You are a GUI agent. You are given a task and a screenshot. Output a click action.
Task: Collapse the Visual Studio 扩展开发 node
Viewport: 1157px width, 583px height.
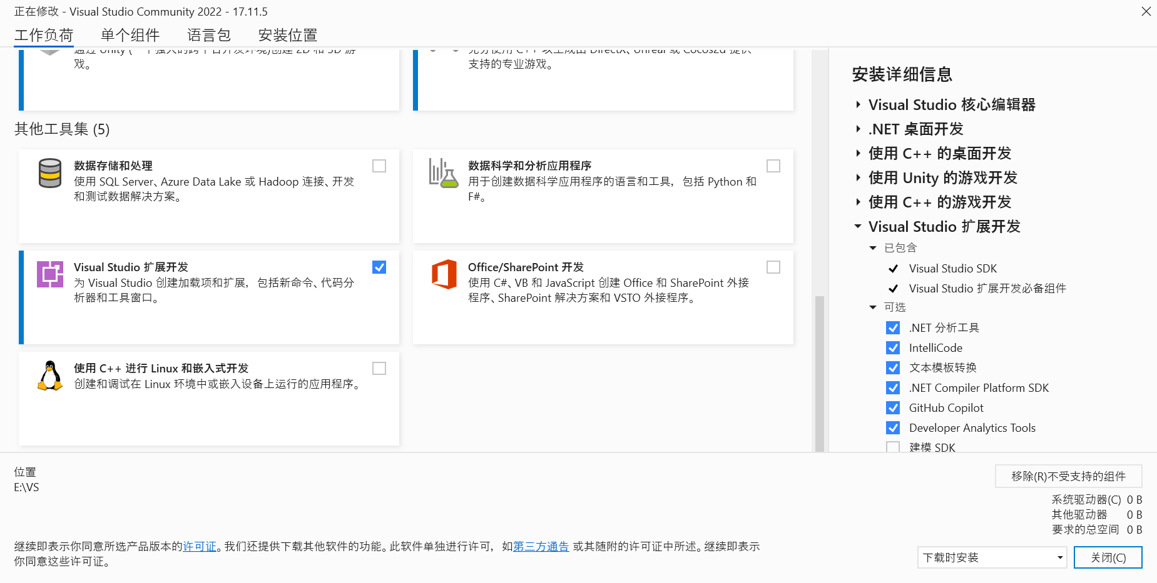(x=858, y=226)
